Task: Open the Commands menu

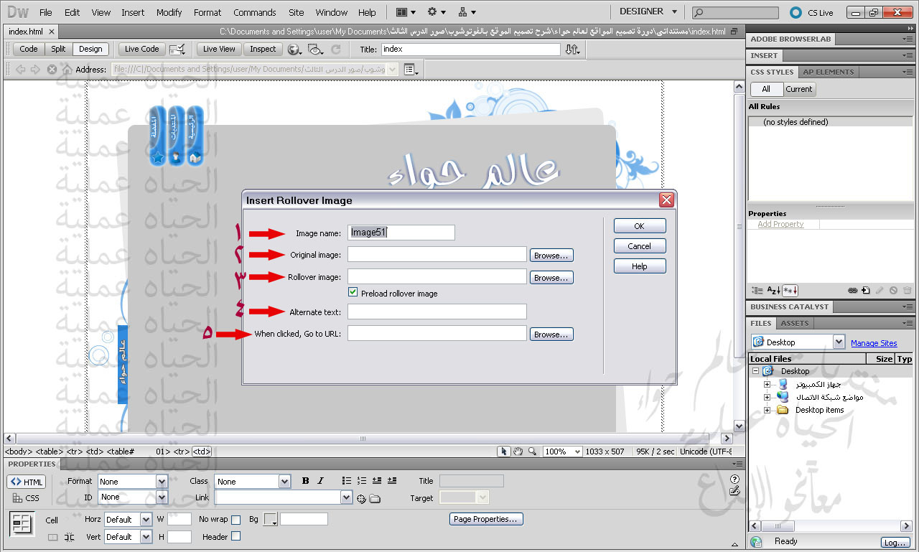Action: tap(254, 12)
